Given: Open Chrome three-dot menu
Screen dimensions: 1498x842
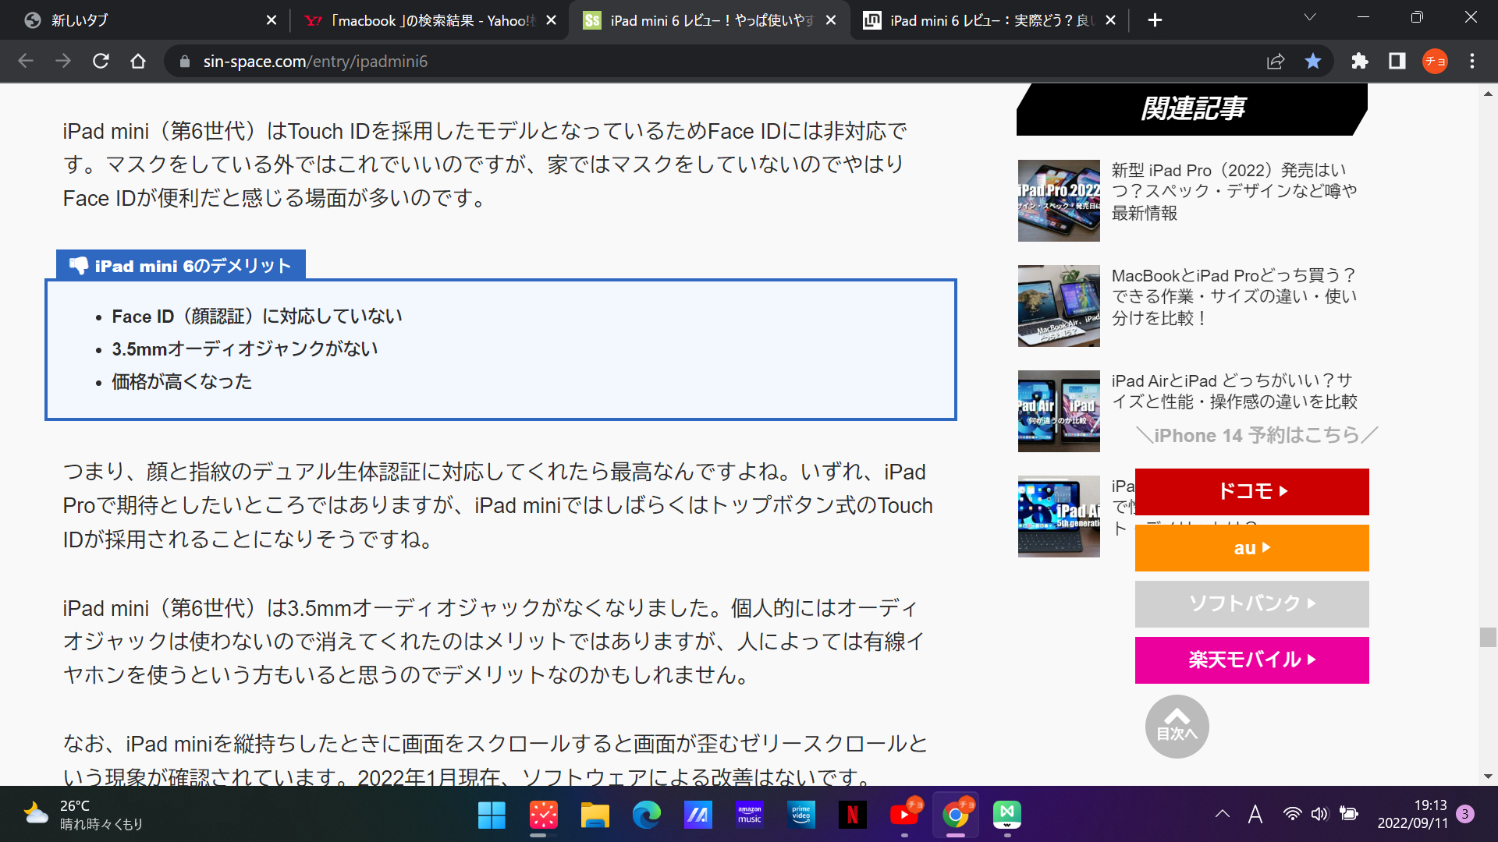Looking at the screenshot, I should 1472,61.
